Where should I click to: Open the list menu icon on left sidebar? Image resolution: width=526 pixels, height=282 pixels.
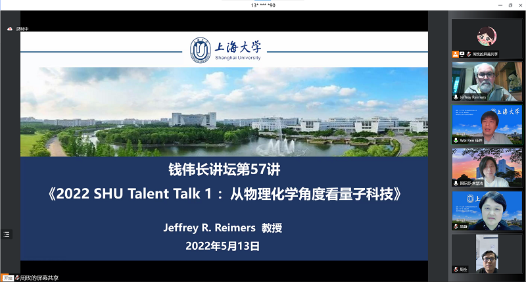7,235
